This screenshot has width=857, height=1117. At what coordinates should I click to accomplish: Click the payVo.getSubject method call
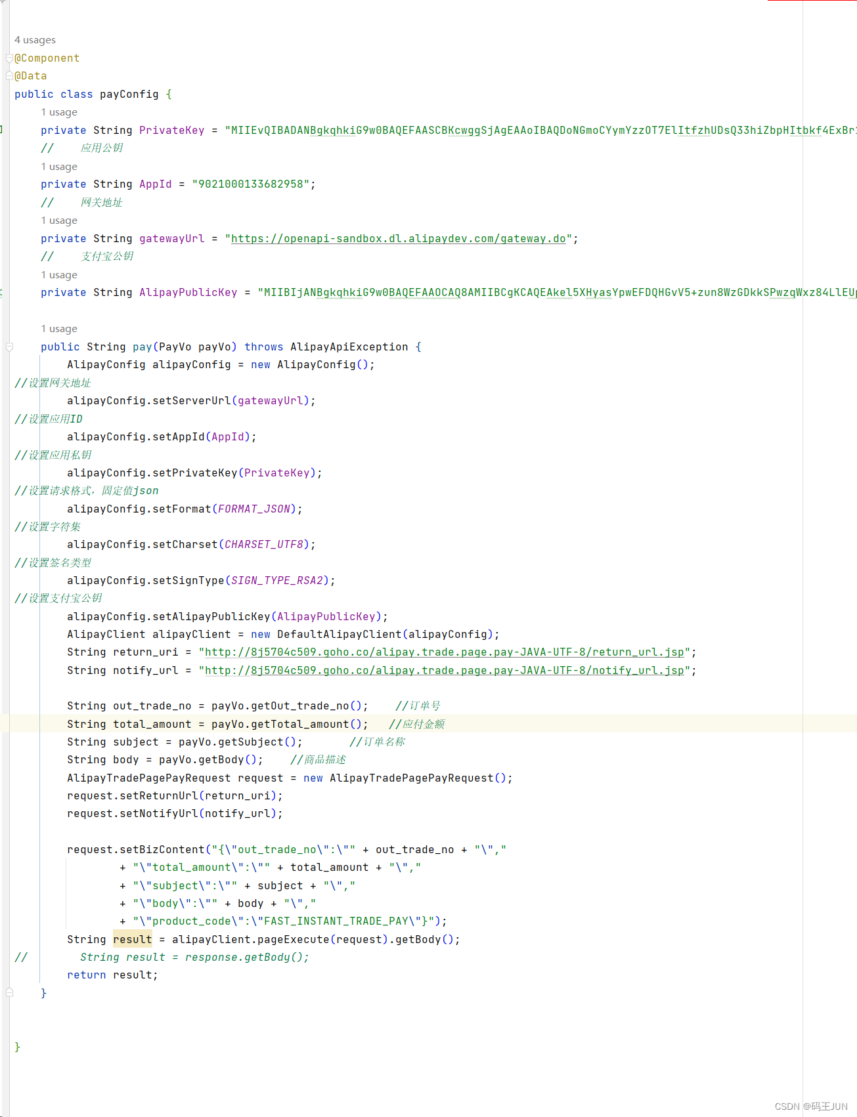pos(238,742)
